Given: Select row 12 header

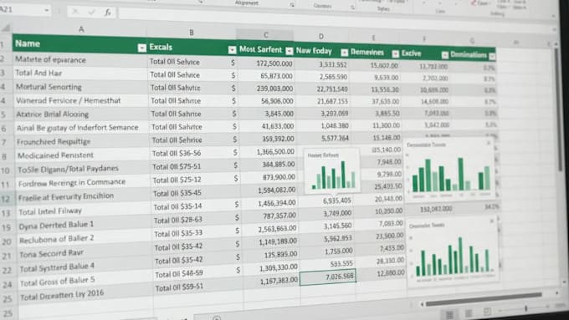Looking at the screenshot, I should 6,199.
